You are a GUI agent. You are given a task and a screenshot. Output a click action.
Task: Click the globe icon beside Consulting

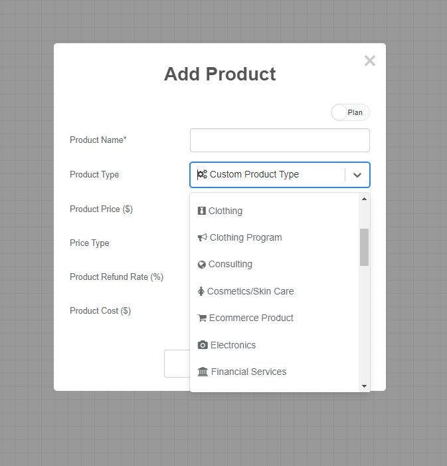pos(202,264)
